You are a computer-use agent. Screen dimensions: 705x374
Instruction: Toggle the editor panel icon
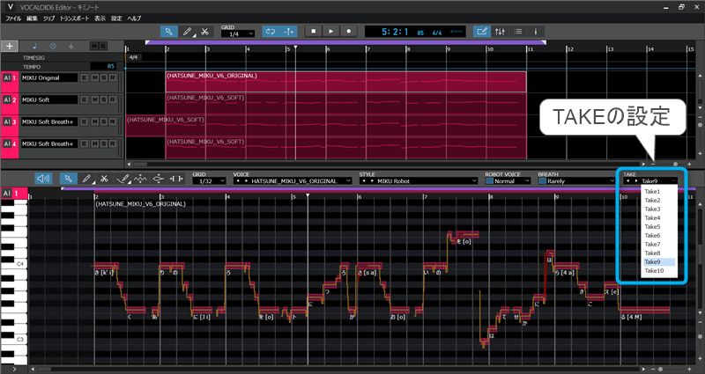pyautogui.click(x=482, y=32)
